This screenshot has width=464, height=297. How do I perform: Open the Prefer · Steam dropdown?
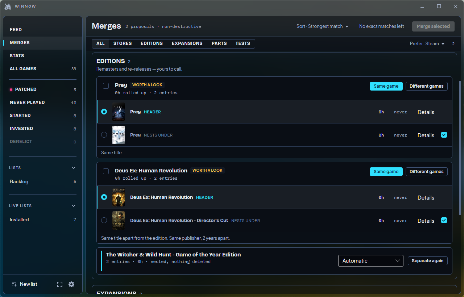427,44
